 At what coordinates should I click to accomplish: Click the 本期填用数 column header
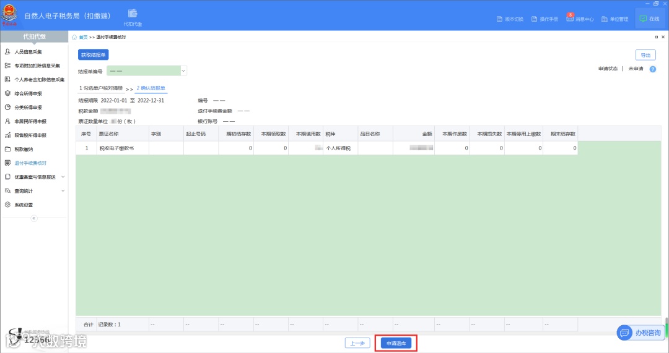pos(305,134)
